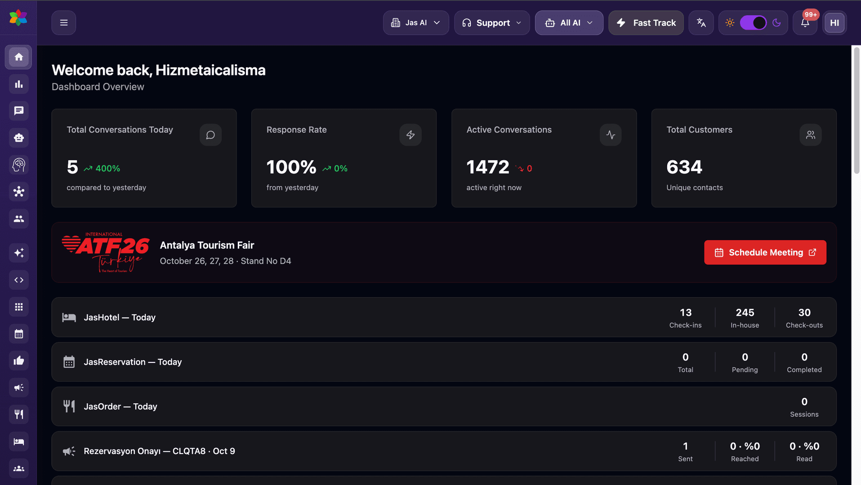This screenshot has height=485, width=861.
Task: Click the 245 In-house value
Action: pos(745,313)
